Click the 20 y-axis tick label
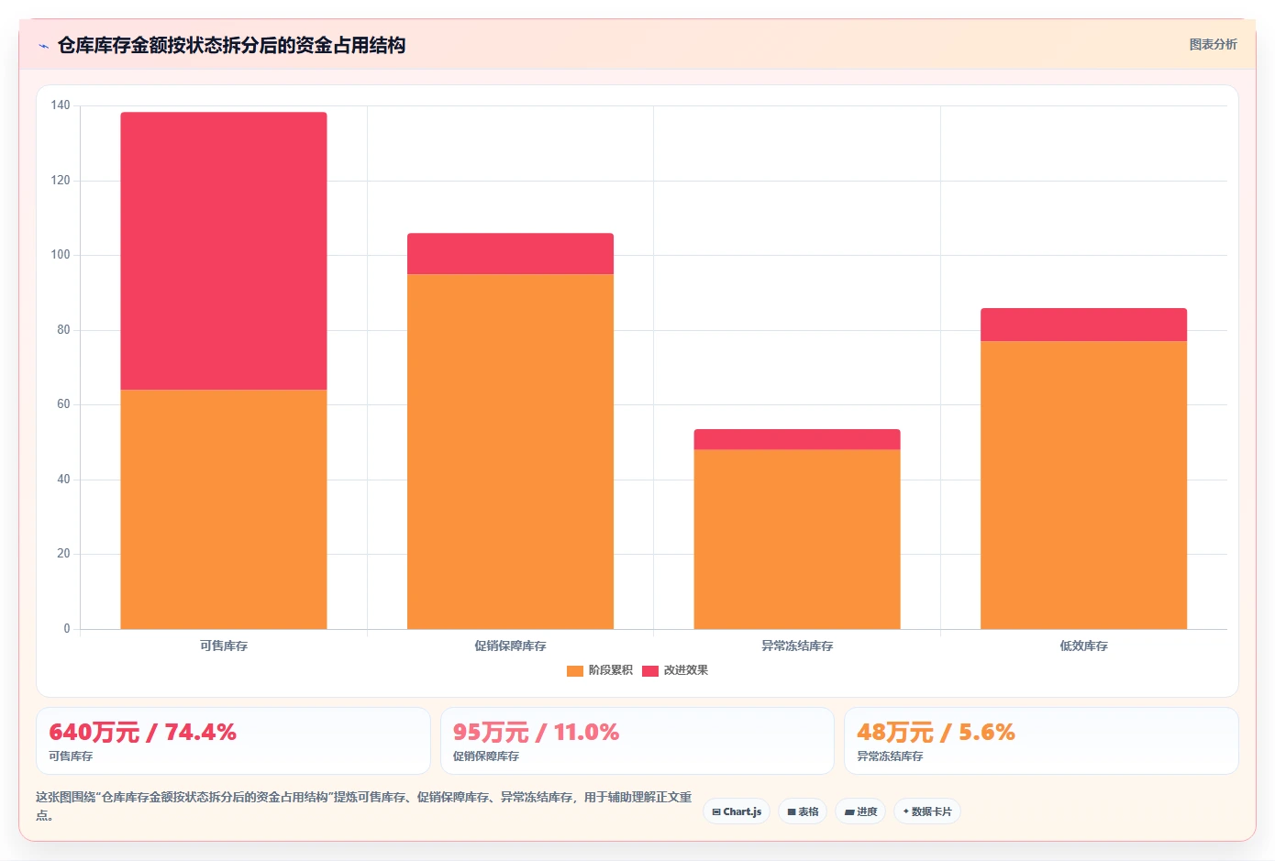Viewport: 1275px width, 861px height. pyautogui.click(x=63, y=554)
